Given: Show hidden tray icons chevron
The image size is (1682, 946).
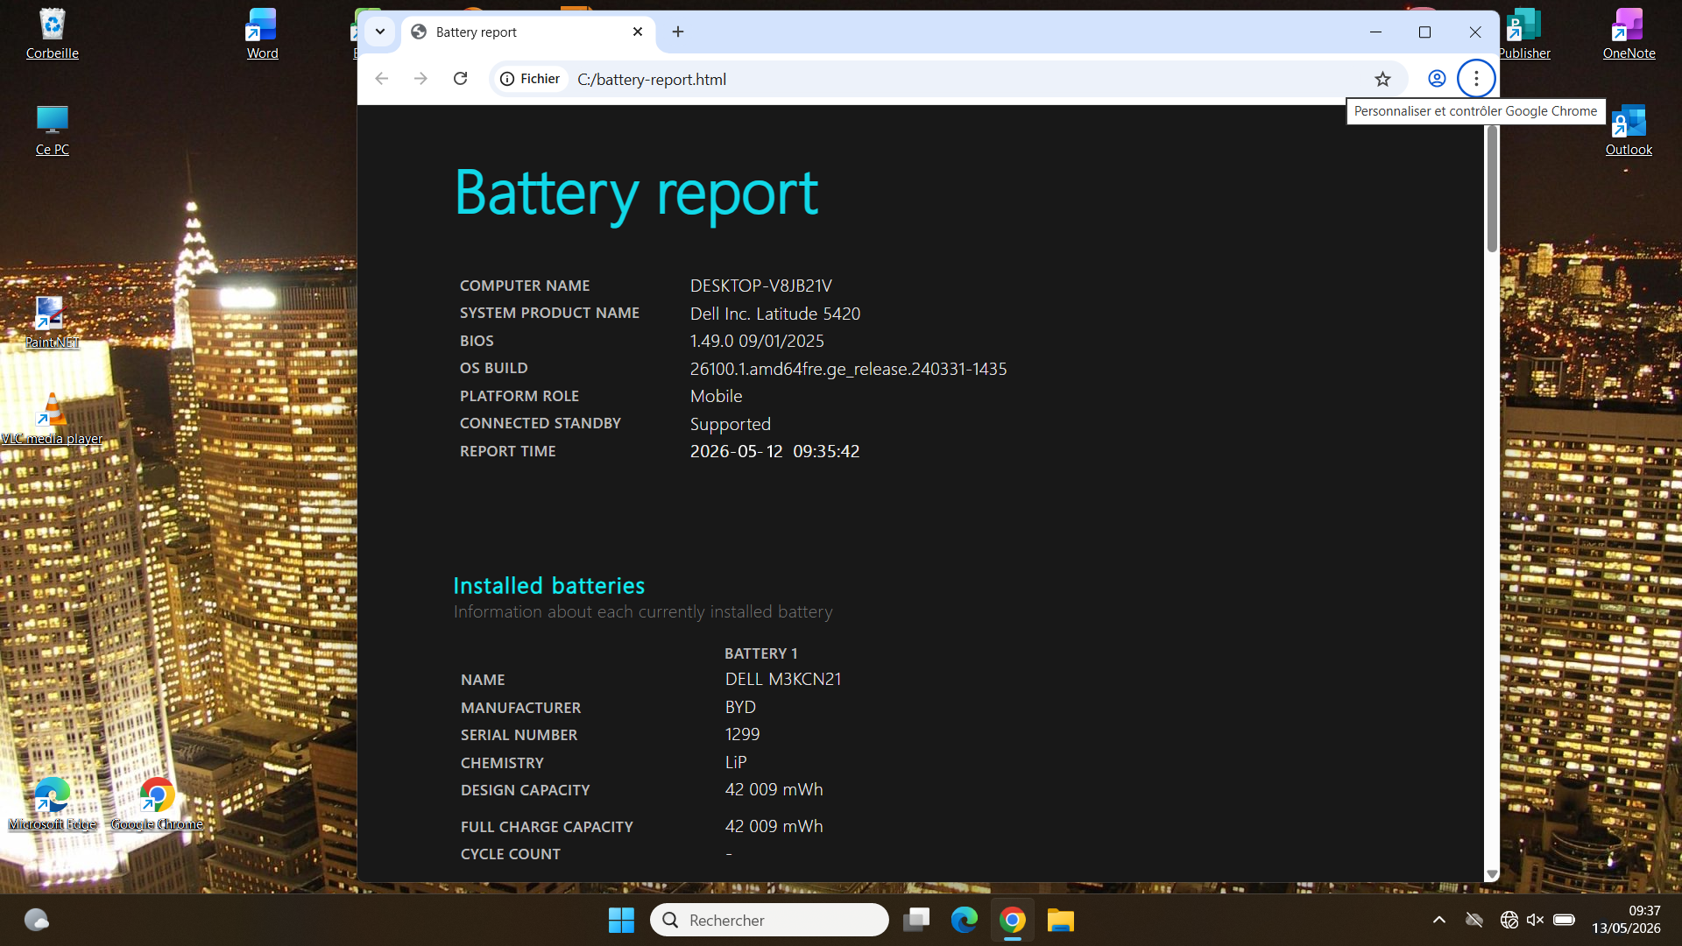Looking at the screenshot, I should 1439,920.
